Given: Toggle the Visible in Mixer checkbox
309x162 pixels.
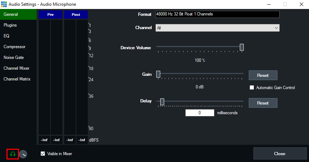Looking at the screenshot, I should pos(43,154).
